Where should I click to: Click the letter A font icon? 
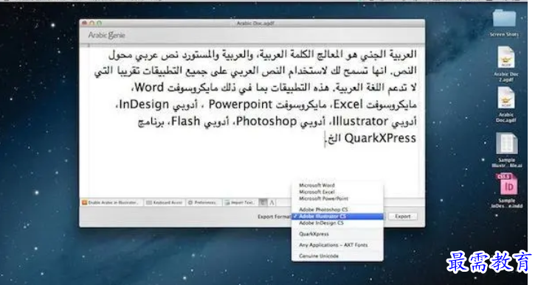pos(272,203)
